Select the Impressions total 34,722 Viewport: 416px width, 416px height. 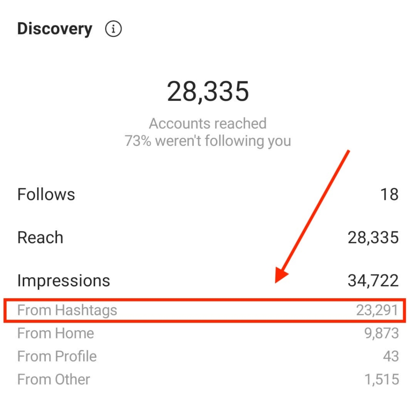(373, 281)
